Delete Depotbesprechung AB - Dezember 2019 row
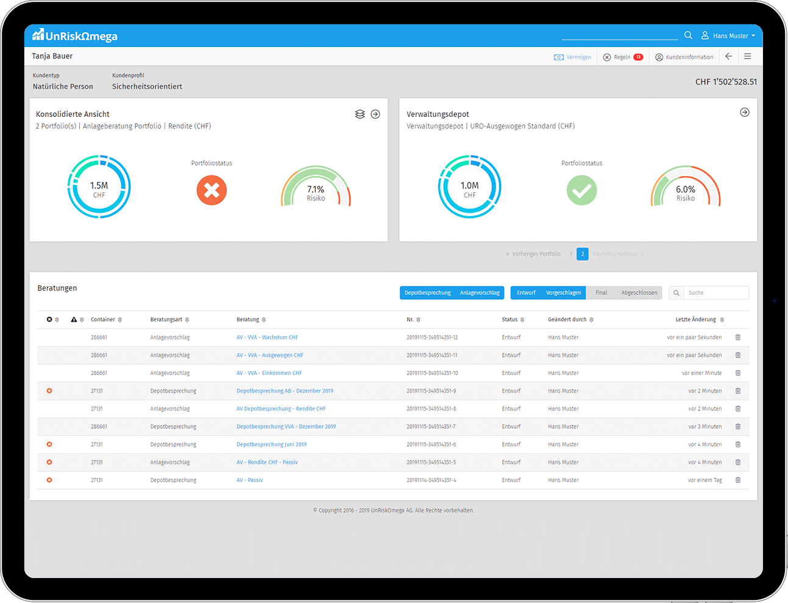The height and width of the screenshot is (603, 788). tap(738, 391)
